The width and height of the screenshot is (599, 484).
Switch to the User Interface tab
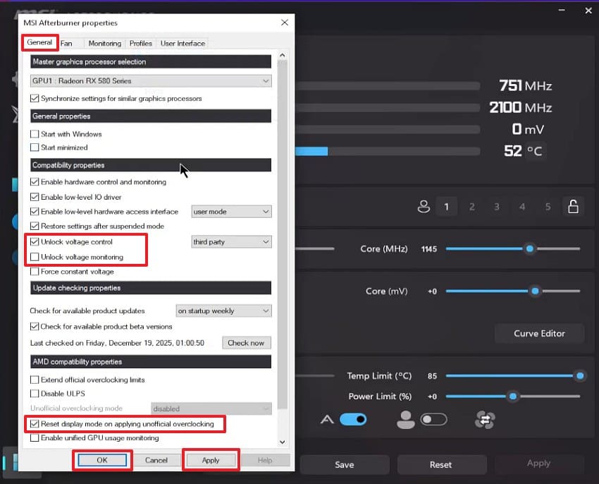183,44
